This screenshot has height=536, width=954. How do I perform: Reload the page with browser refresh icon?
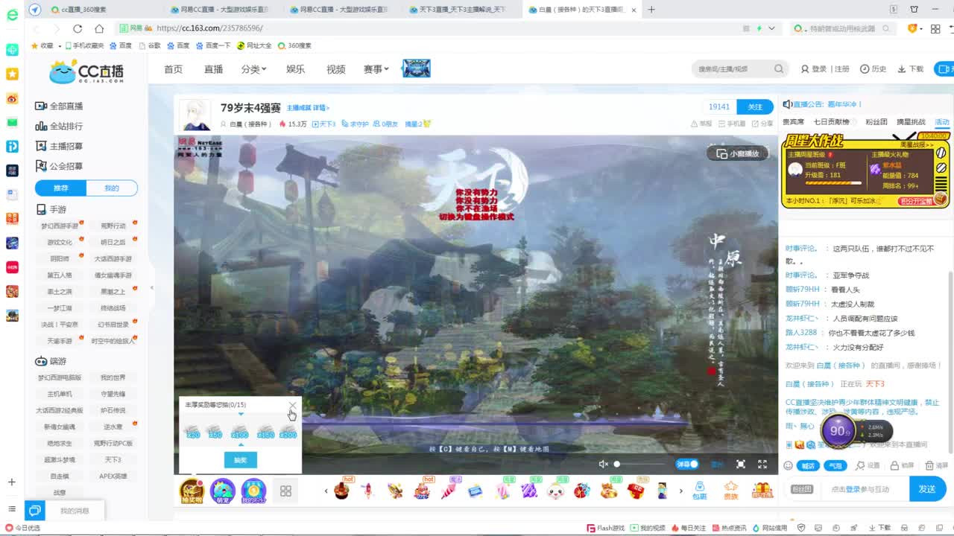(77, 28)
